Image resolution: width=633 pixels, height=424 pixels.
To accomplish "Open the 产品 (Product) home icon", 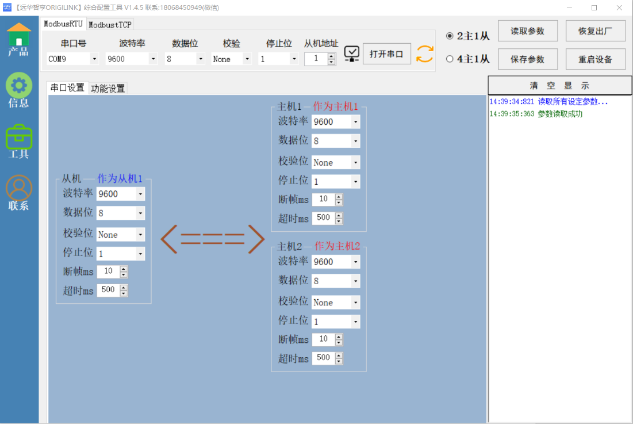I will 19,36.
